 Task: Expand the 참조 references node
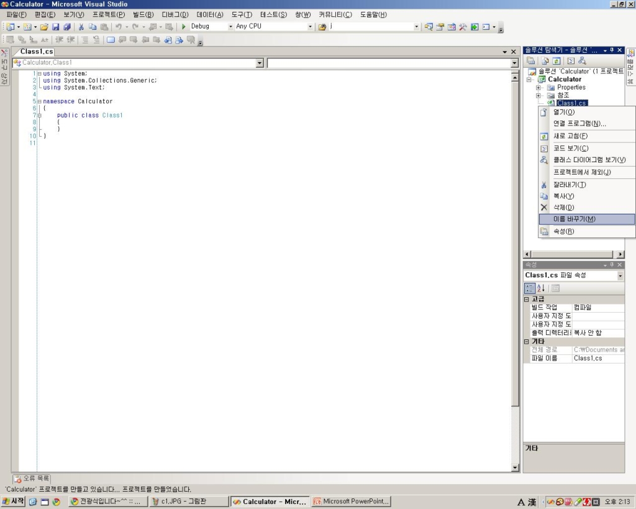538,96
